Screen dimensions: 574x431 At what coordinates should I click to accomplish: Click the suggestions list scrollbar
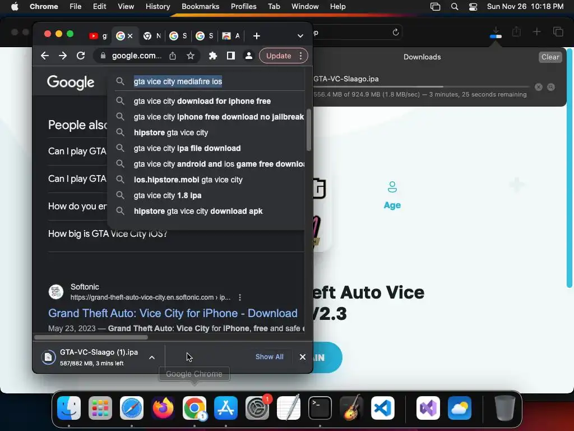[x=309, y=130]
